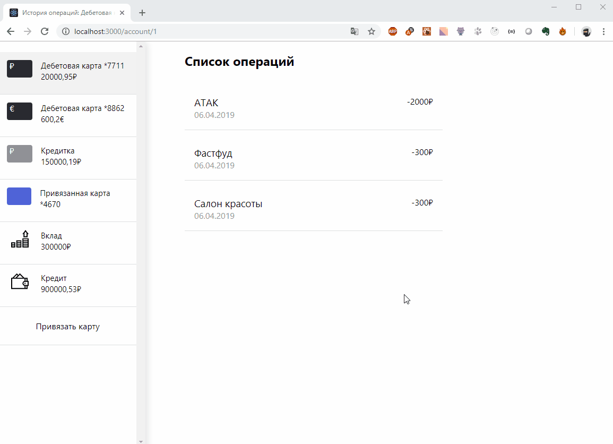The width and height of the screenshot is (613, 444).
Task: Bookmark this page with the star
Action: coord(372,31)
